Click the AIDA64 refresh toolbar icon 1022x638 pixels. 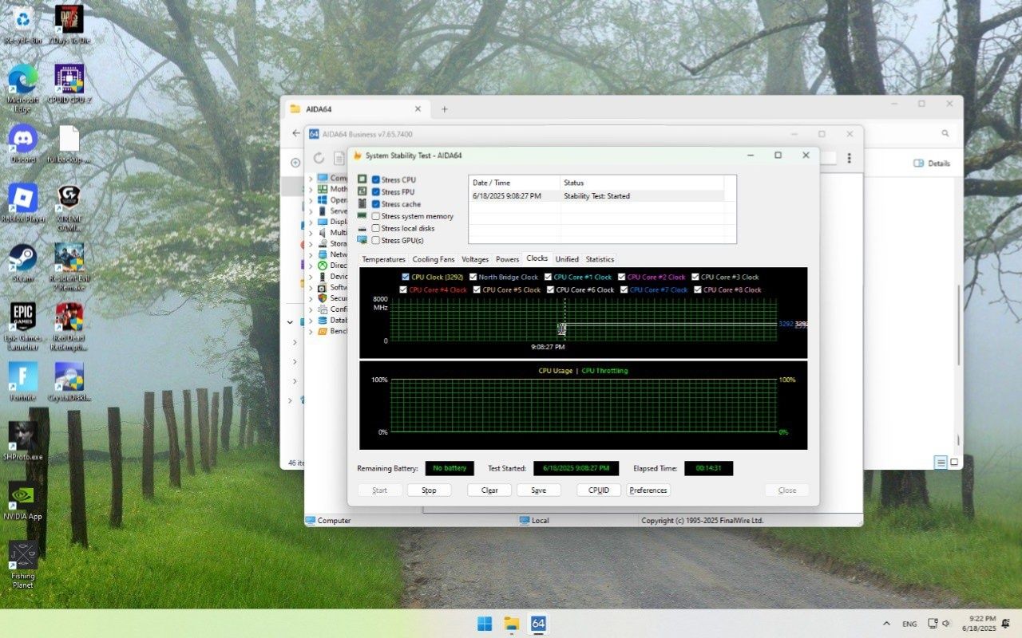[319, 158]
